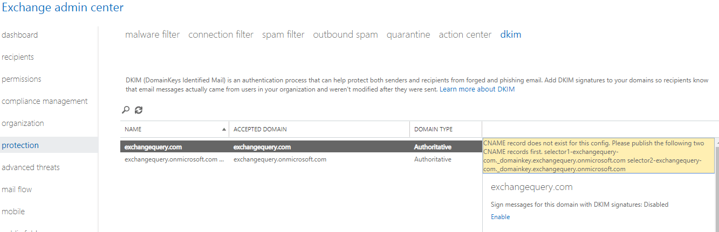Click Learn more about DKIM link
719x232 pixels.
click(477, 89)
